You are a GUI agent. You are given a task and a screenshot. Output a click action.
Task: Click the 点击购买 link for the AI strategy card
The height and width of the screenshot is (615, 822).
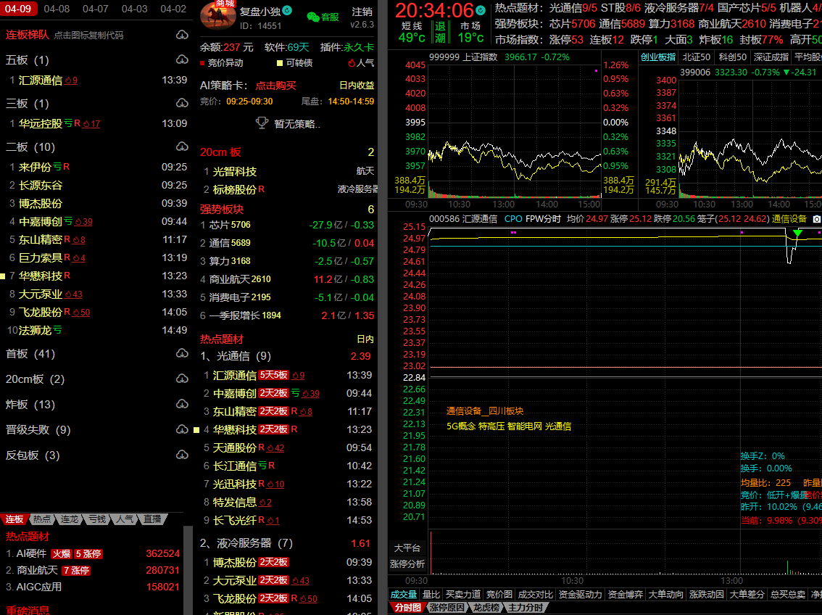275,86
